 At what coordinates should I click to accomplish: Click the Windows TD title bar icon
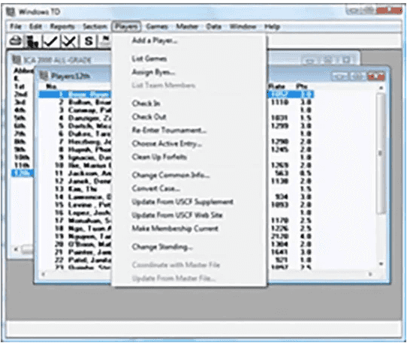click(11, 12)
